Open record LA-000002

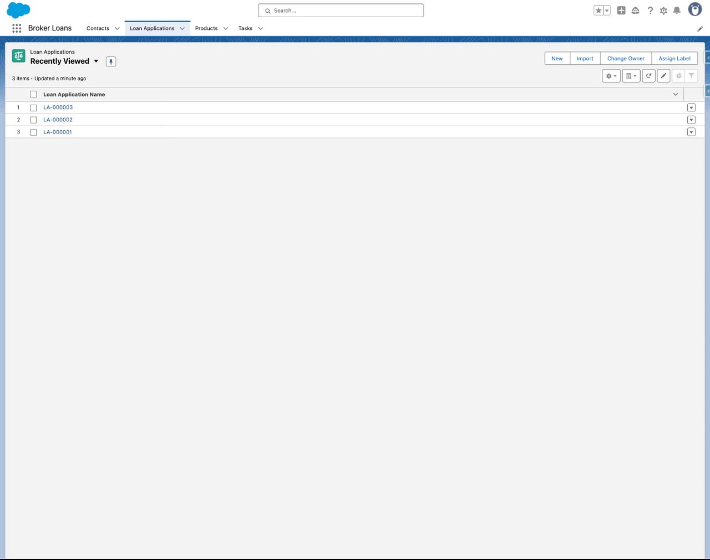(x=58, y=120)
